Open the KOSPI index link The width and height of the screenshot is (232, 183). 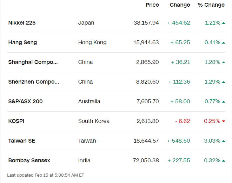[x=16, y=121]
